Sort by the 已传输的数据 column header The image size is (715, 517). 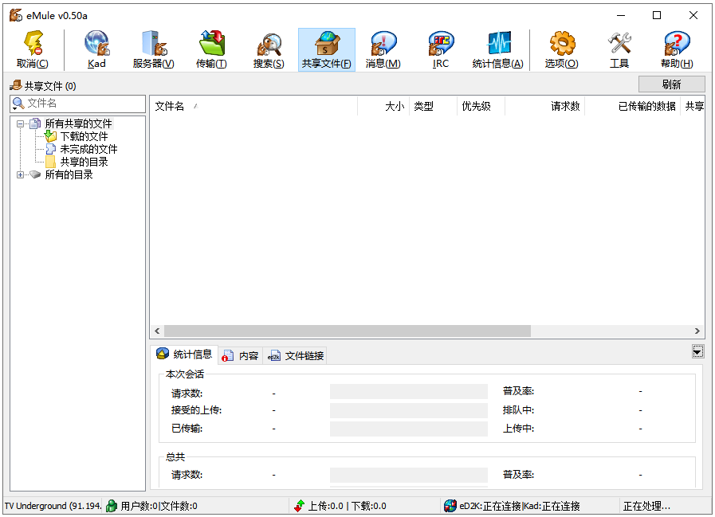[x=632, y=106]
